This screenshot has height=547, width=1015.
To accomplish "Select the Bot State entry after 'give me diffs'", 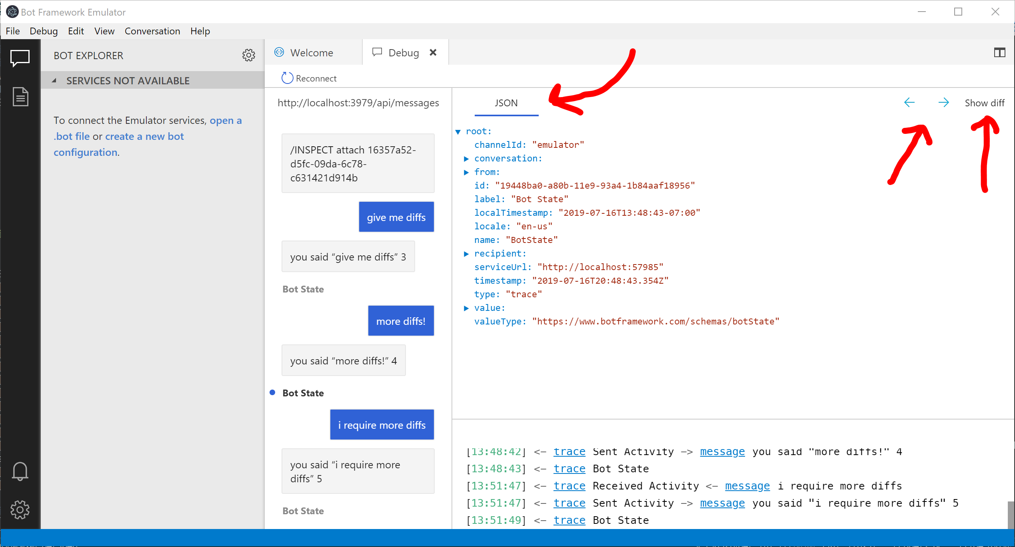I will (303, 289).
